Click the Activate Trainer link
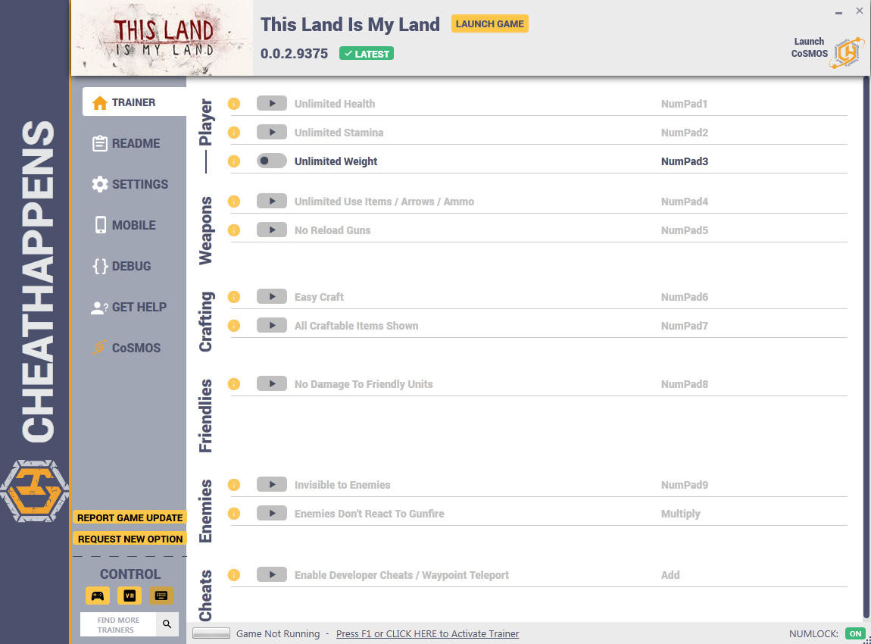The width and height of the screenshot is (871, 644). [427, 634]
